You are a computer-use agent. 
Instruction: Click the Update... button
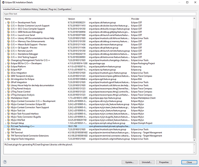point(130,162)
